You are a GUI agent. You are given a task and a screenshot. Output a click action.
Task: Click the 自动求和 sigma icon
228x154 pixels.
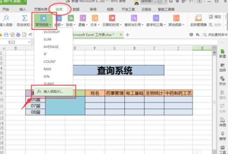[24, 18]
